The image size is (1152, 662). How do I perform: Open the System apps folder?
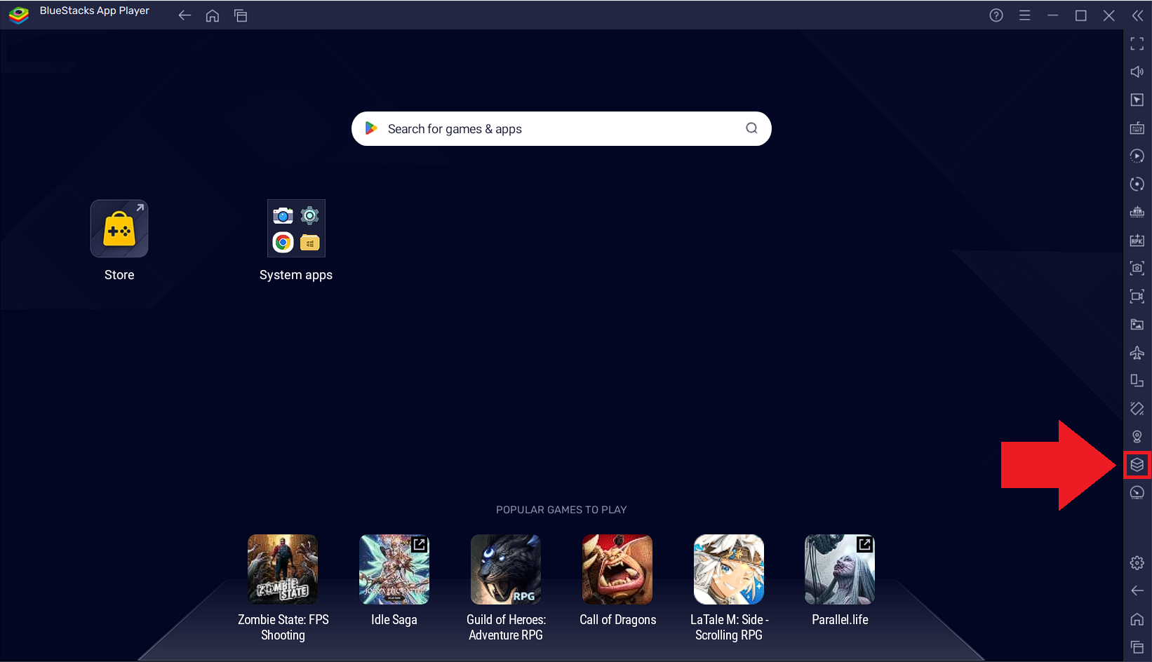(x=295, y=228)
